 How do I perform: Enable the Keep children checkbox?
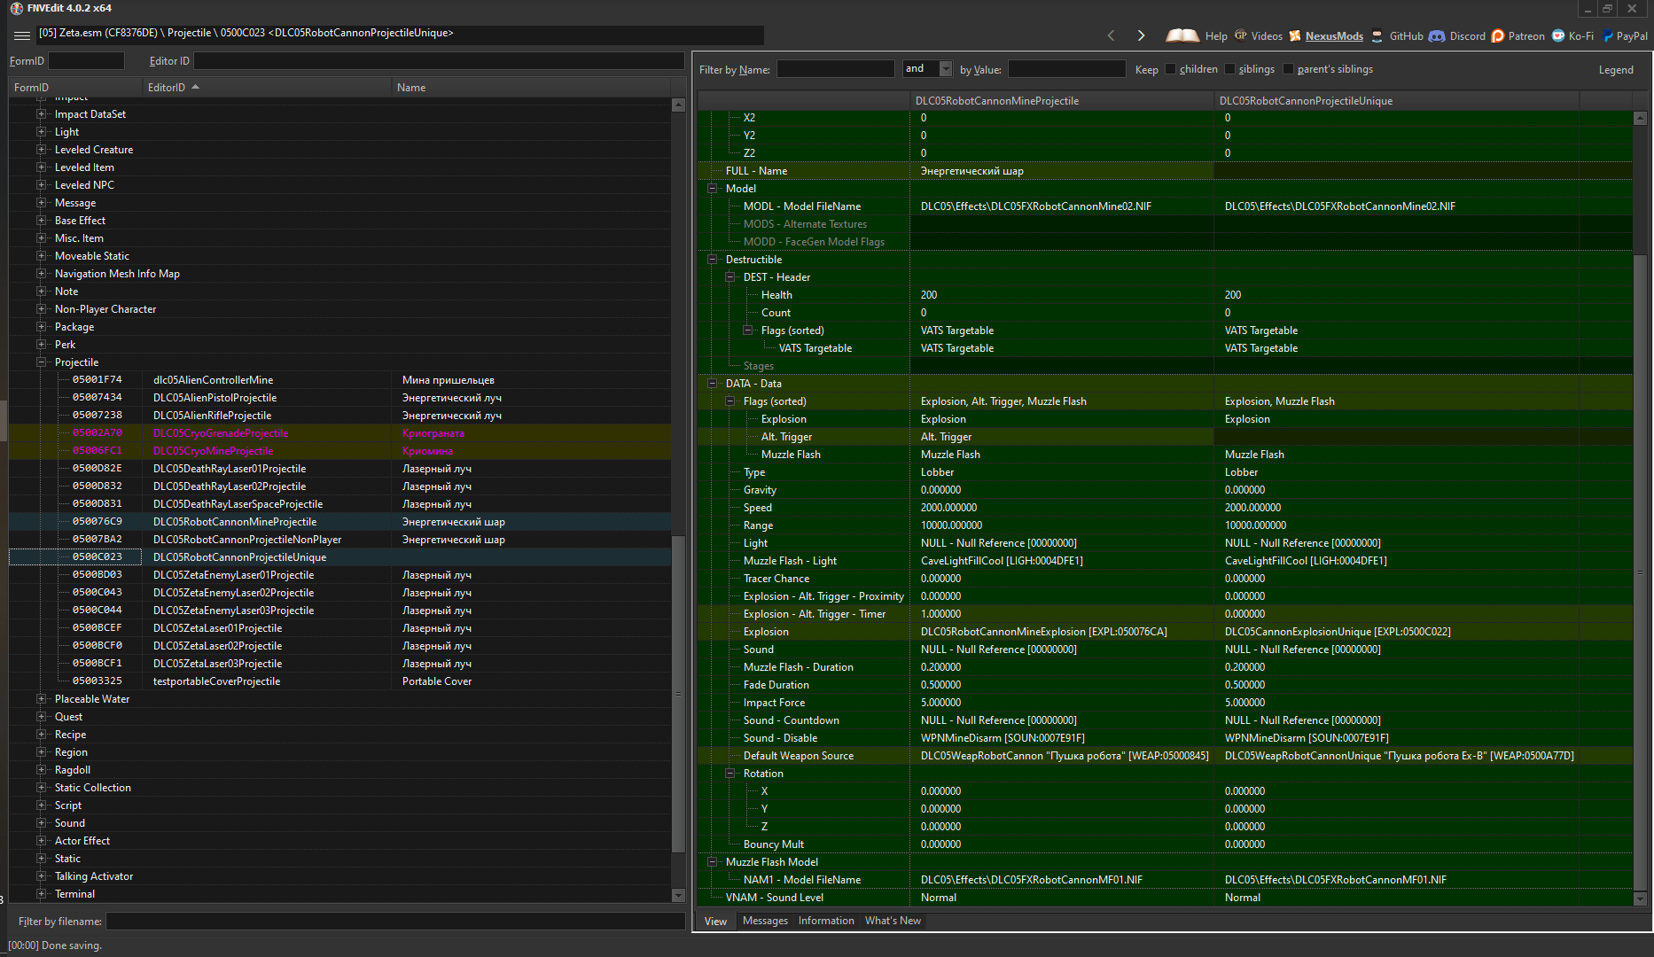coord(1170,69)
